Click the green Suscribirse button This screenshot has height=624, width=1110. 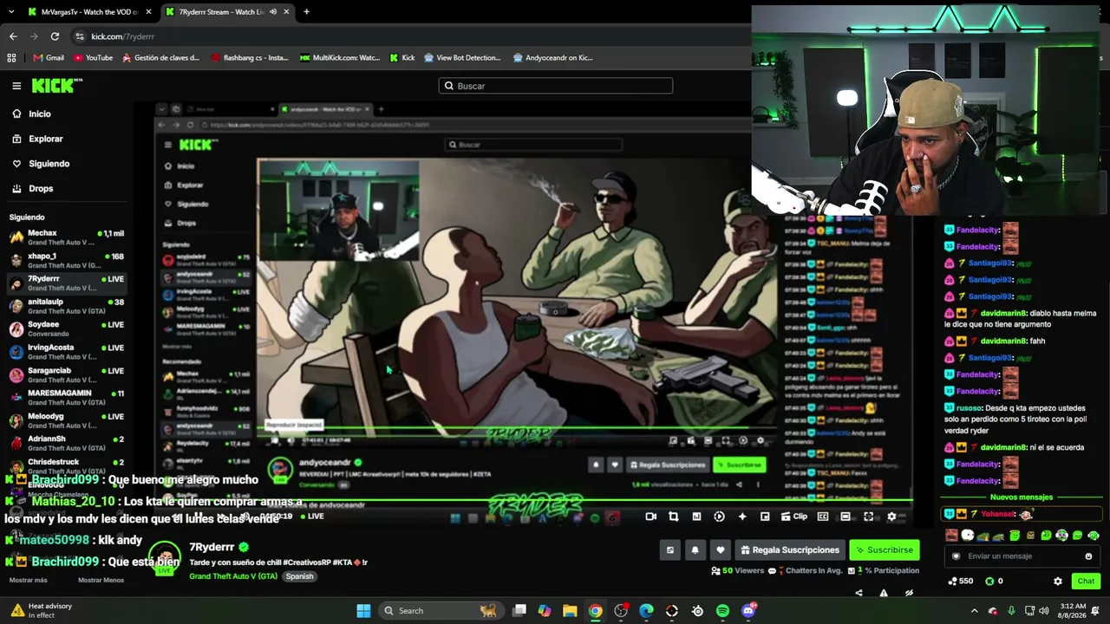tap(884, 549)
